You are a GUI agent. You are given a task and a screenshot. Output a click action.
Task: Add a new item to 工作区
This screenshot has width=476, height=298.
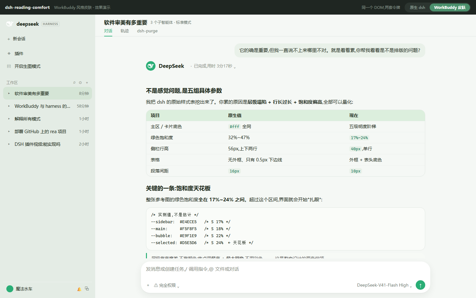[x=87, y=83]
